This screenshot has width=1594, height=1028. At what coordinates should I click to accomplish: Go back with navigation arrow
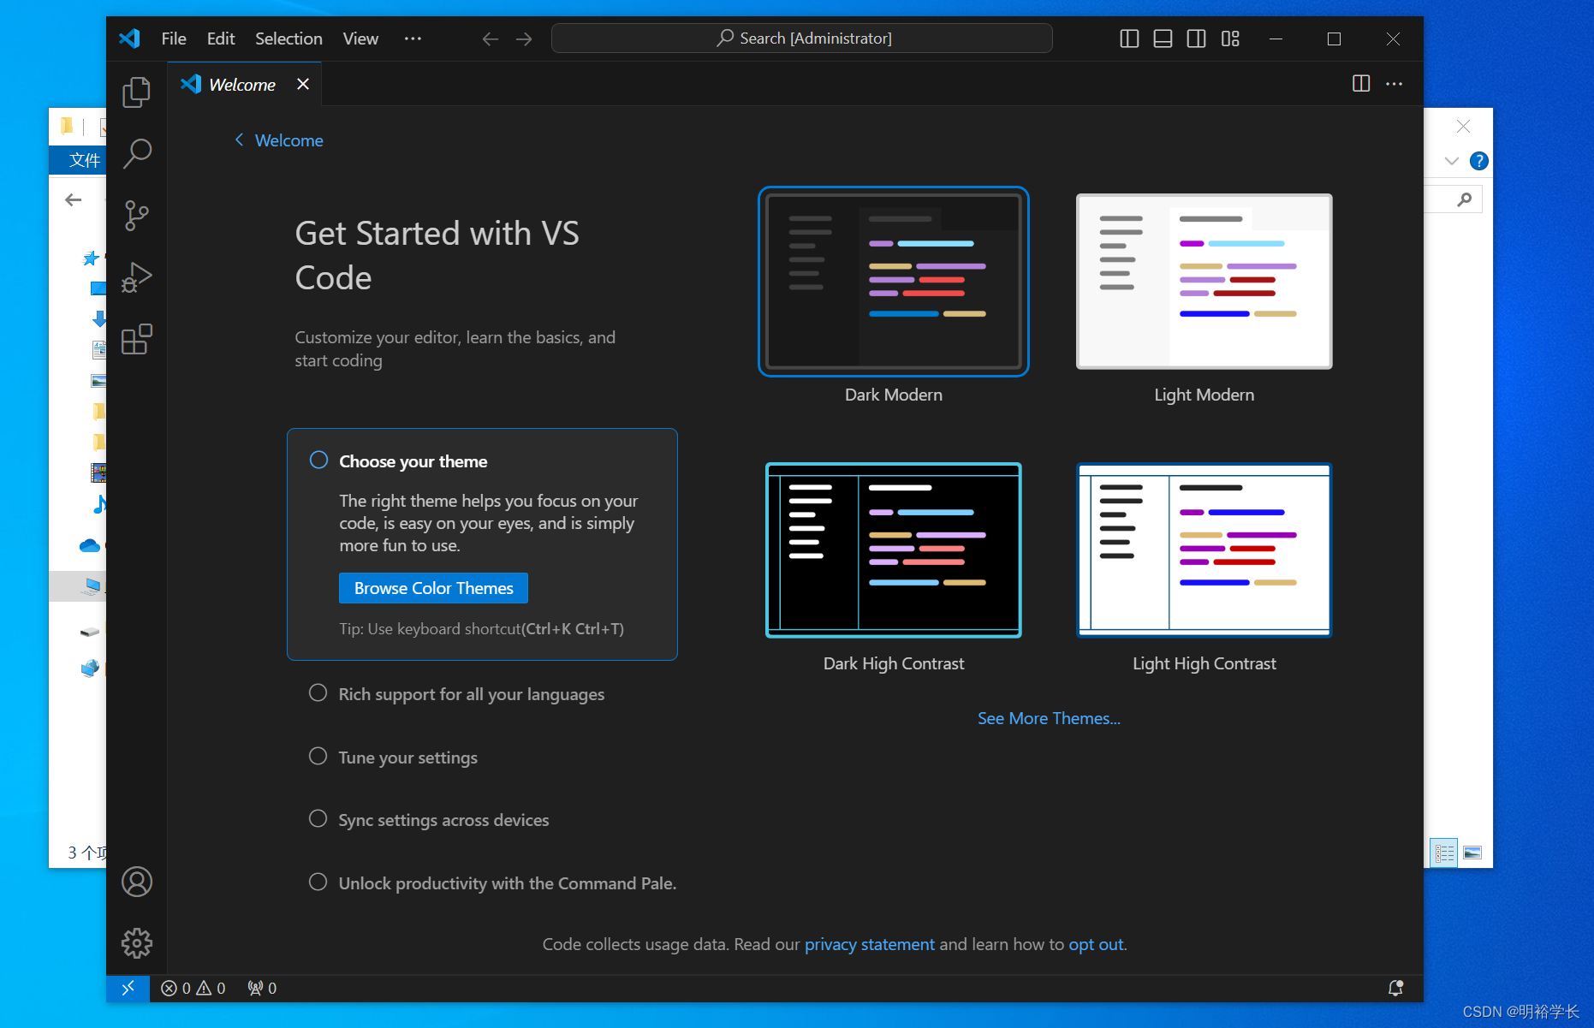pos(490,39)
